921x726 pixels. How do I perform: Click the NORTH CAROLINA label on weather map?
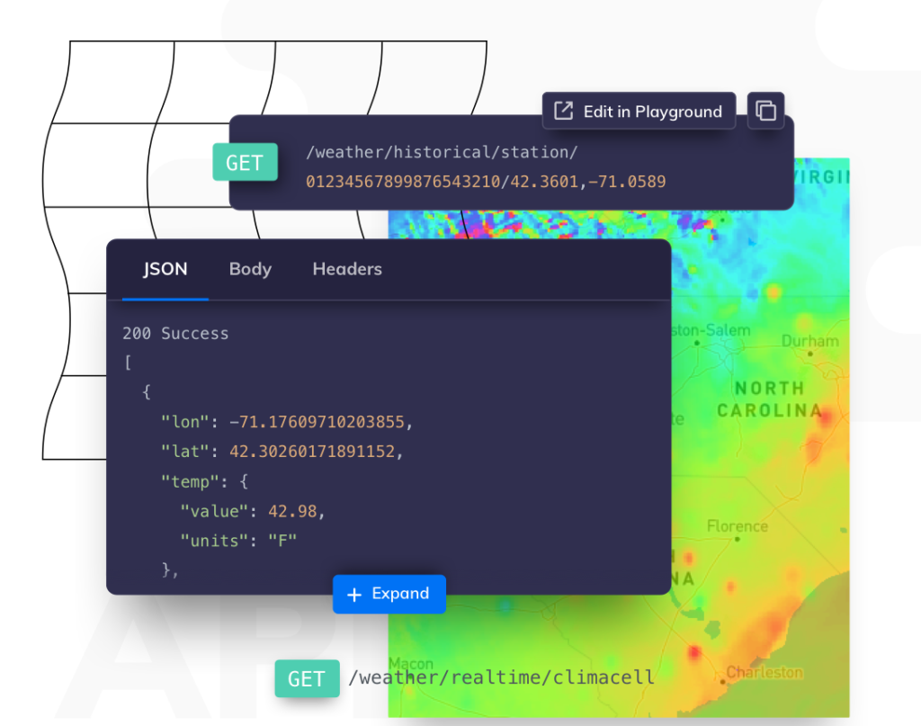tap(769, 399)
